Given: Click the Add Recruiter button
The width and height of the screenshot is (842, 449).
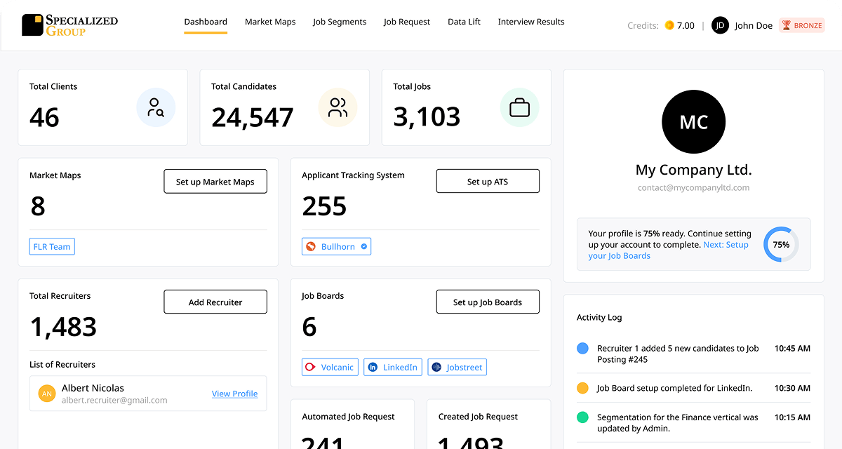Looking at the screenshot, I should 215,302.
